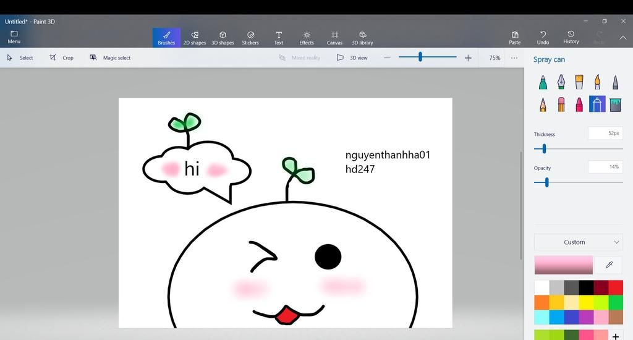Screen dimensions: 633x340
Task: Select the Fill bucket tool
Action: pos(615,104)
